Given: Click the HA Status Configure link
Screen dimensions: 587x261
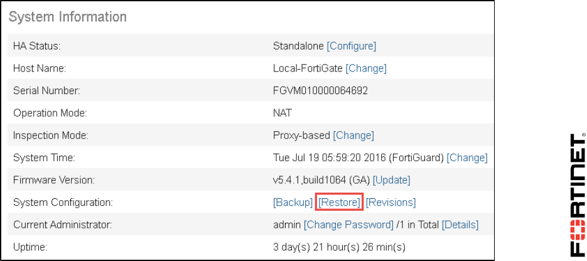Looking at the screenshot, I should (352, 46).
